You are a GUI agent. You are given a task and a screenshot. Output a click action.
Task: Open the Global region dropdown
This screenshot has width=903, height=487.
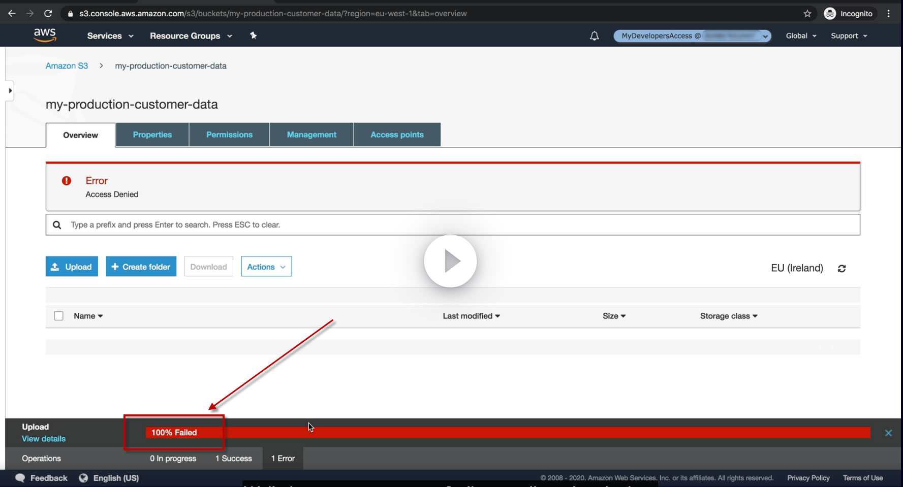[801, 36]
